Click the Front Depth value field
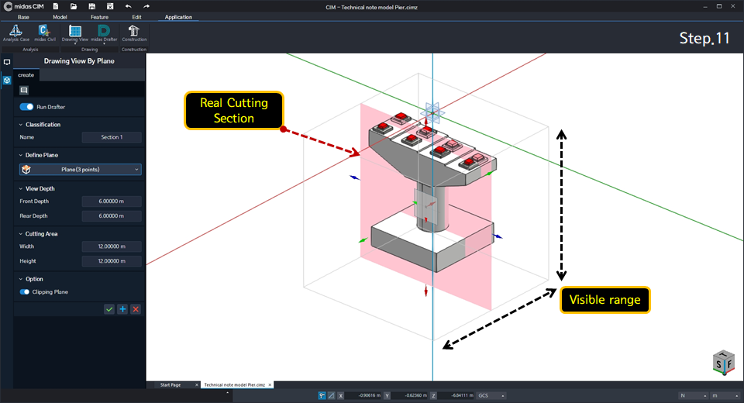744x403 pixels. 112,201
